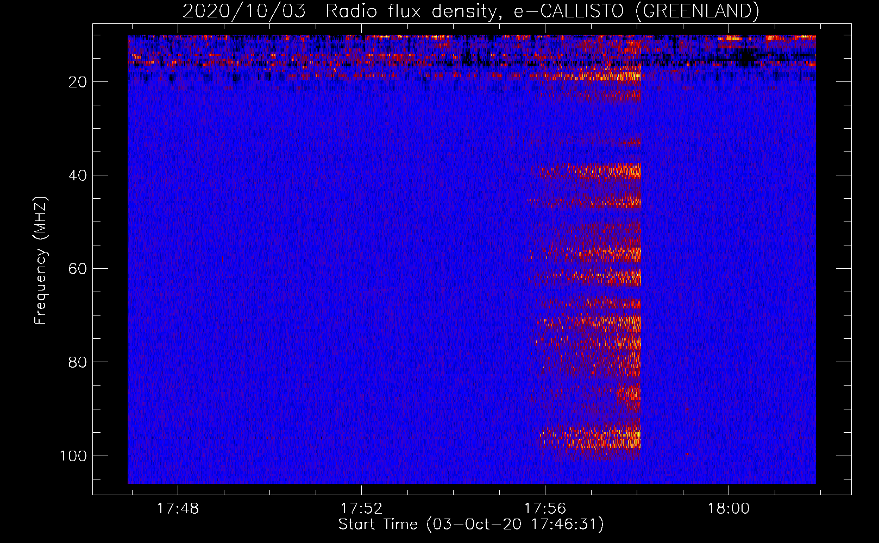Click the "17:56" time tick label
879x543 pixels.
tap(545, 509)
